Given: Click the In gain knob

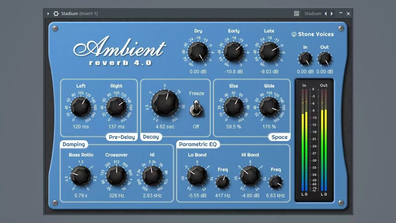Looking at the screenshot, I should click(305, 59).
